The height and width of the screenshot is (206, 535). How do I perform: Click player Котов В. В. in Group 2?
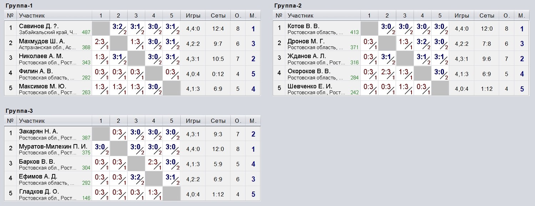pos(303,26)
